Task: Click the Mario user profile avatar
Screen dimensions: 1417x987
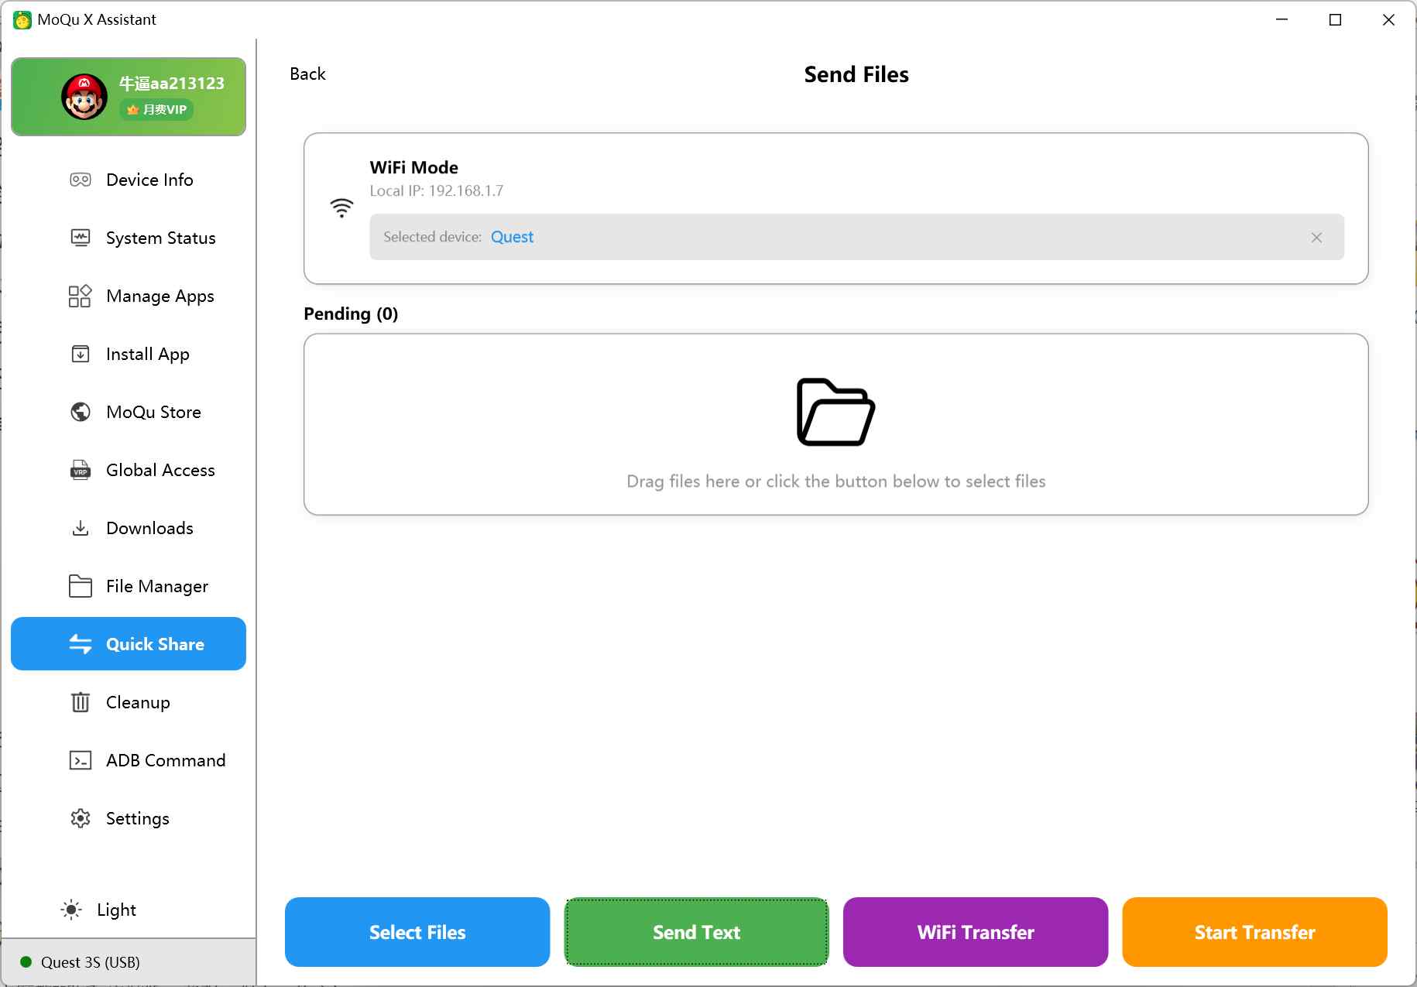Action: [84, 97]
